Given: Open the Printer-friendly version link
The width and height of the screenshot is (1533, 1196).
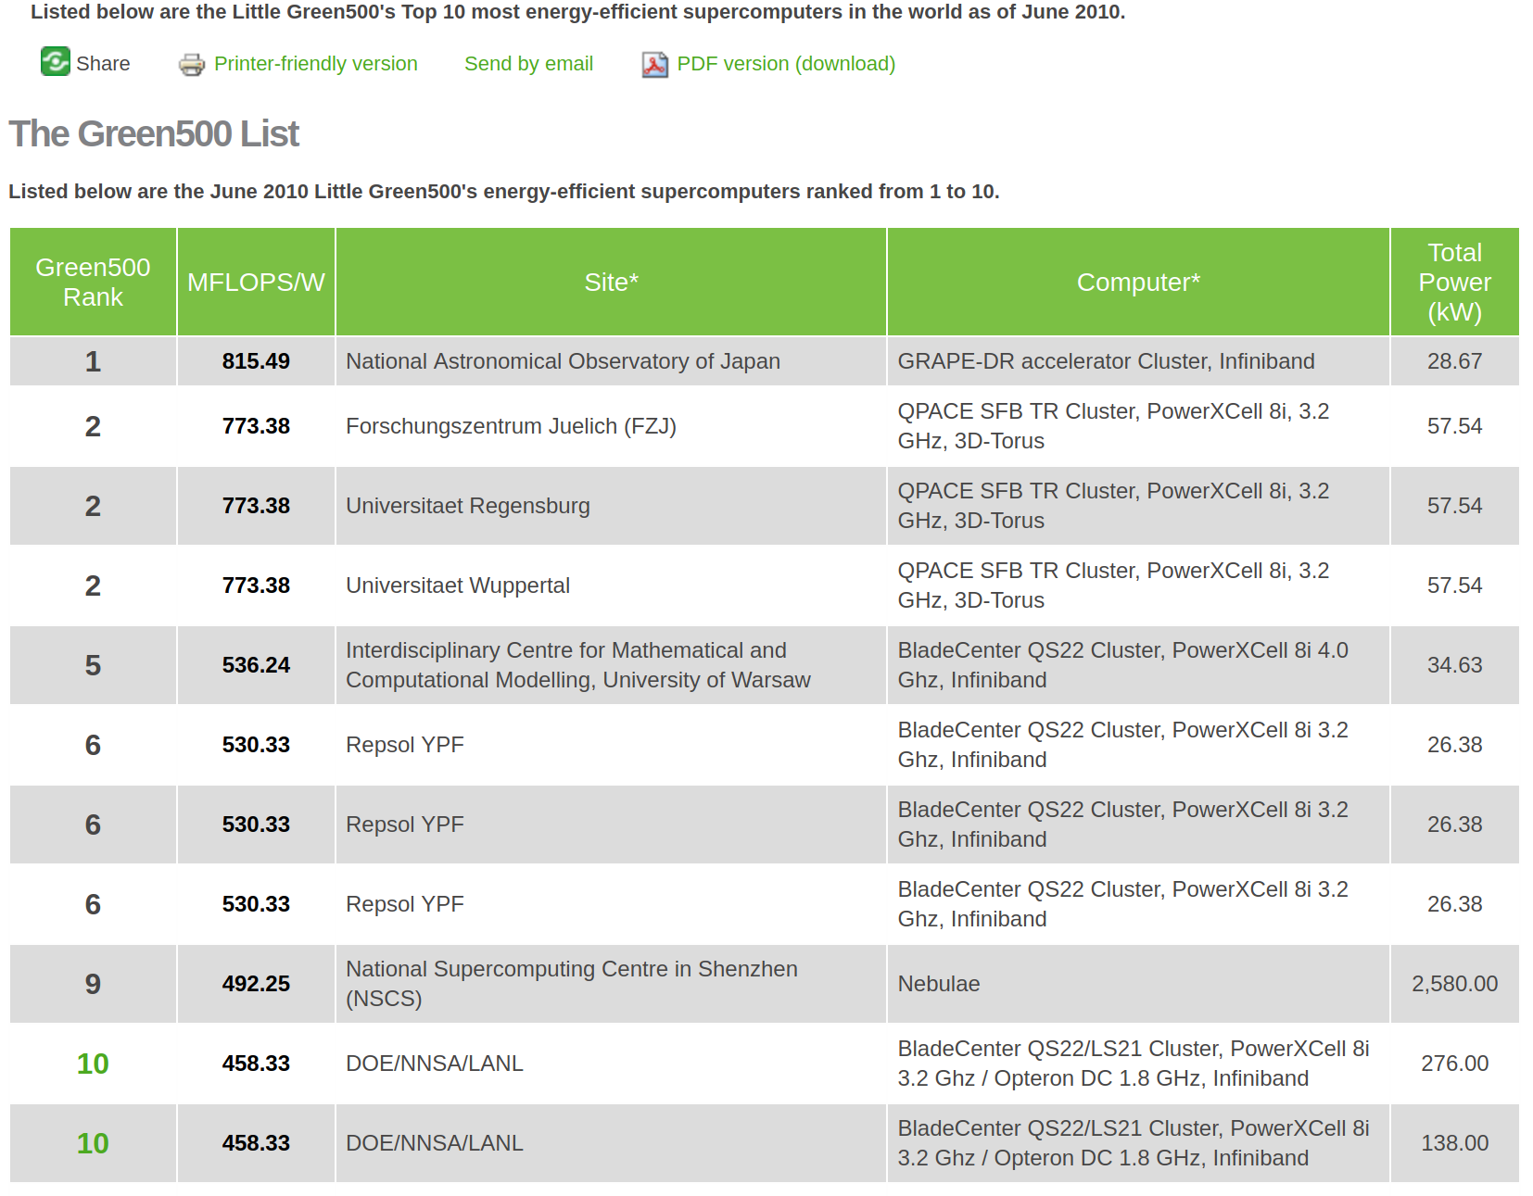Looking at the screenshot, I should pos(315,64).
